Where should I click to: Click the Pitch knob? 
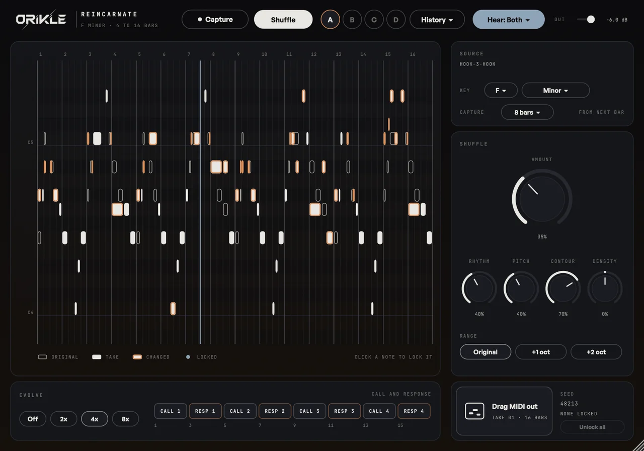coord(521,289)
